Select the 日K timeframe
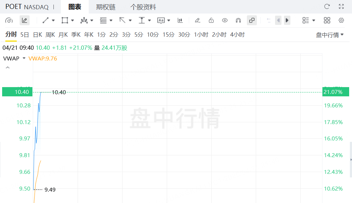This screenshot has height=203, width=352. pos(37,35)
